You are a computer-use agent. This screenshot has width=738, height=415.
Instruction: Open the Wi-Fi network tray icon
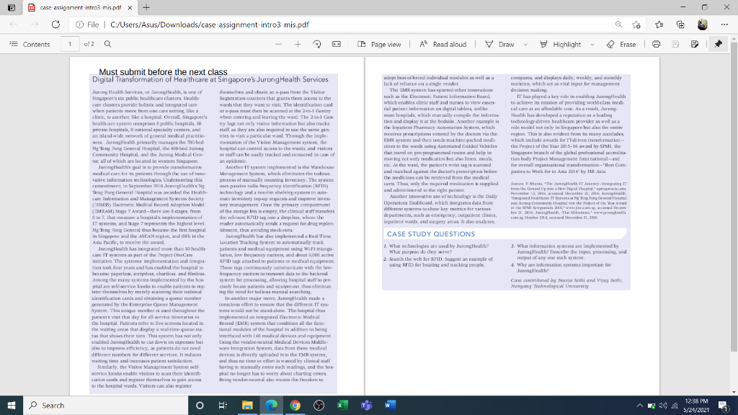coord(675,406)
